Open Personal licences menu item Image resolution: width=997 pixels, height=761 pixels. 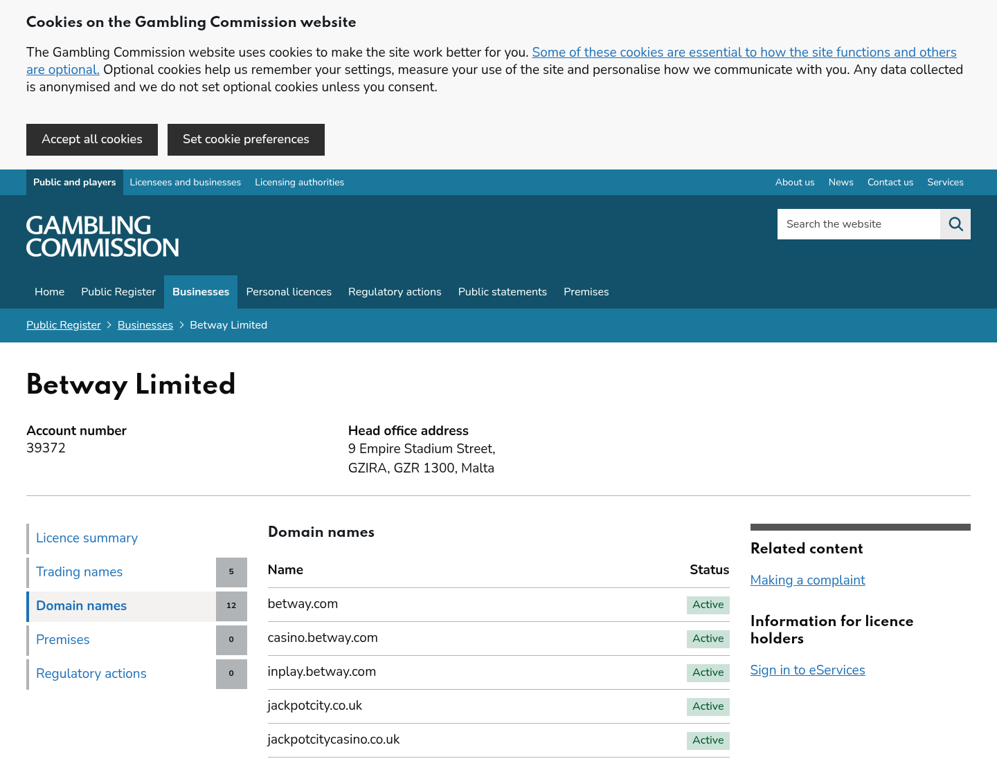pos(289,292)
